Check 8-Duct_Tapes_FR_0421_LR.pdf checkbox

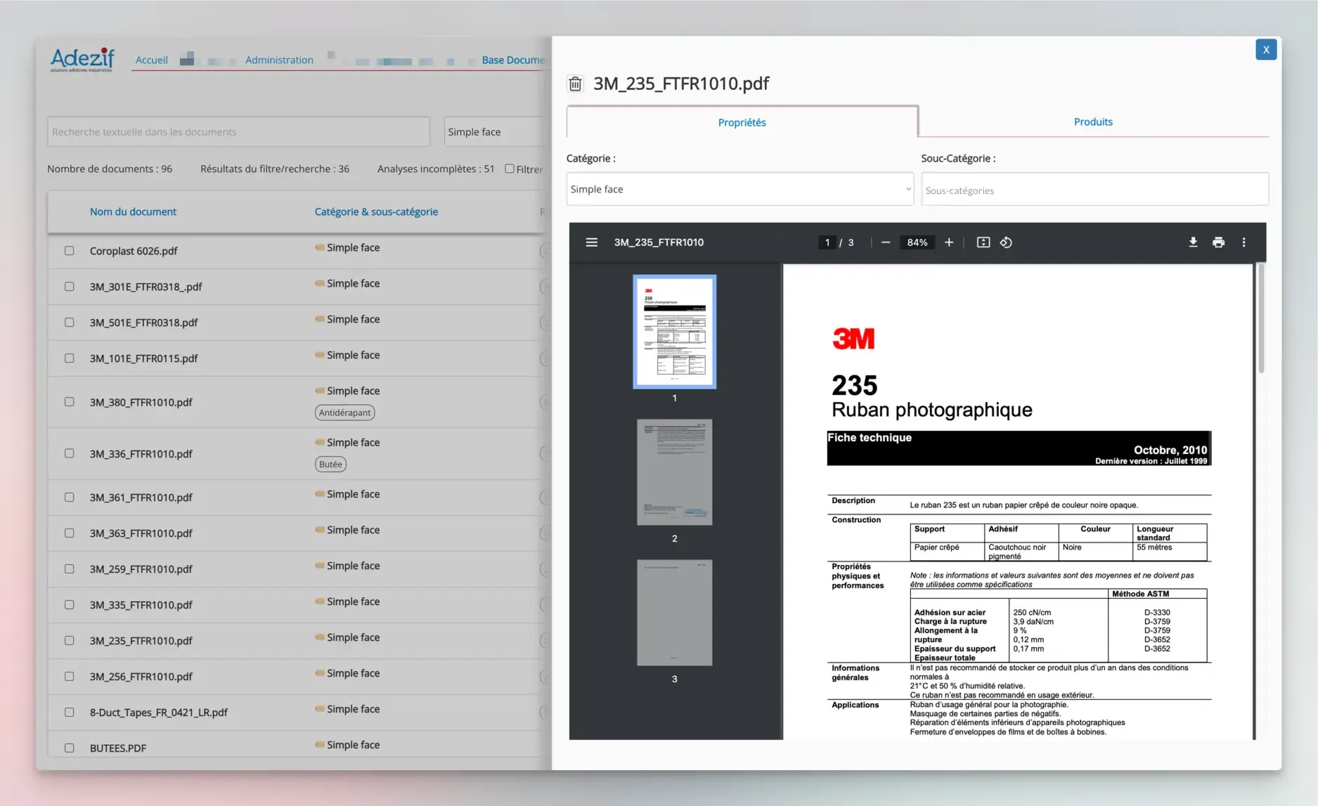(x=69, y=713)
